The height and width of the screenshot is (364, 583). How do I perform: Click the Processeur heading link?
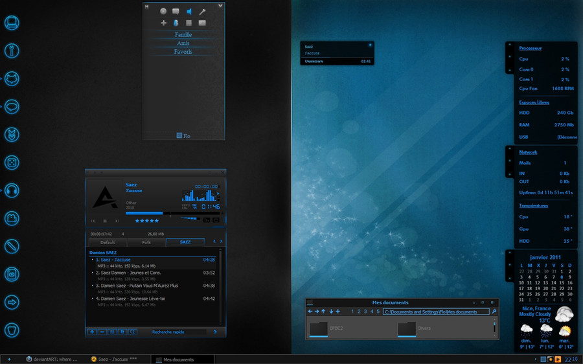(530, 48)
